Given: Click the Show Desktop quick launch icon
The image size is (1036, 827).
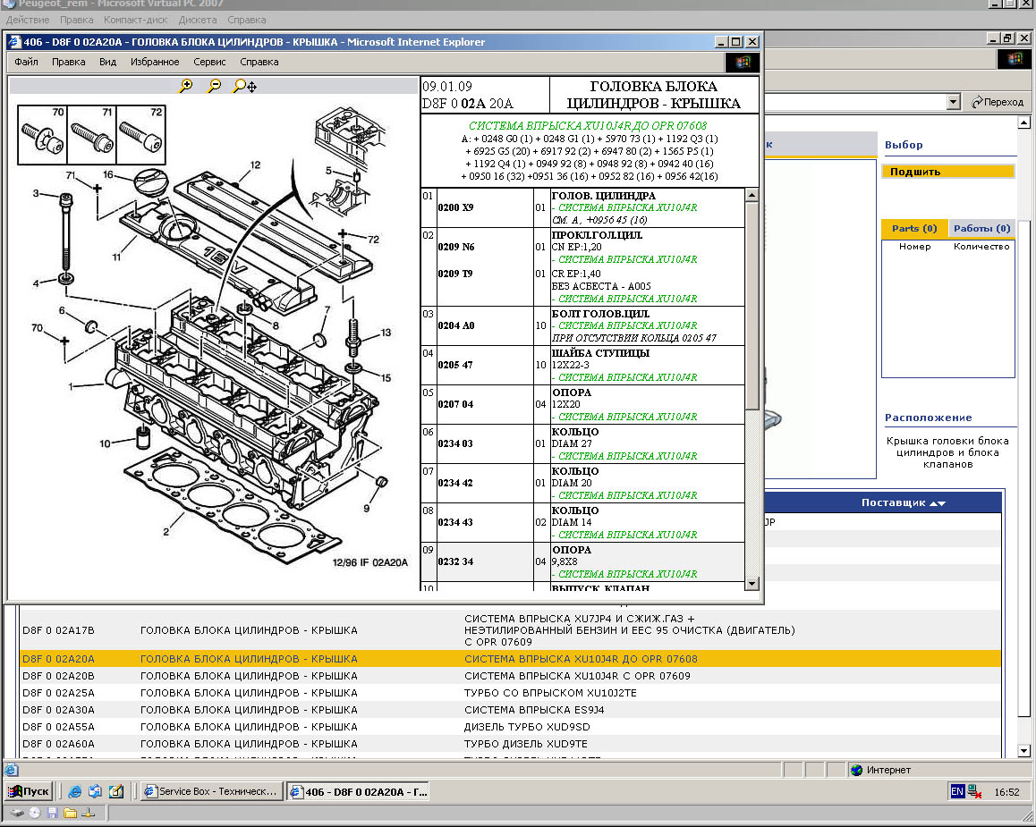Looking at the screenshot, I should click(x=115, y=791).
